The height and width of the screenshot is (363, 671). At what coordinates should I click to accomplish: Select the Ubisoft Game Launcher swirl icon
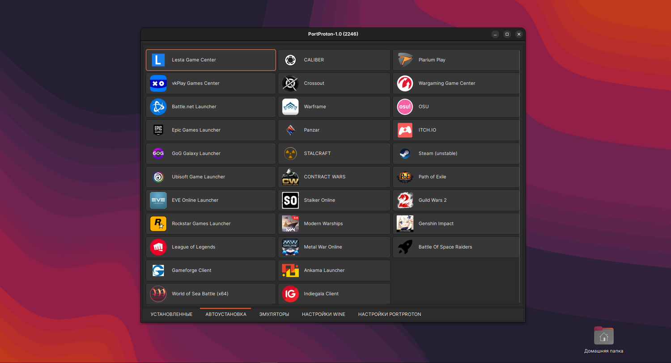pos(158,177)
